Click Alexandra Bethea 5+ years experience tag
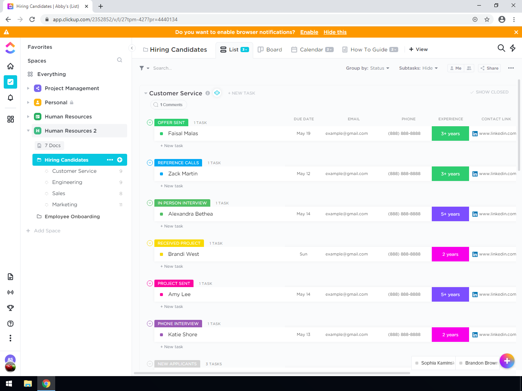Image resolution: width=522 pixels, height=391 pixels. (x=450, y=214)
